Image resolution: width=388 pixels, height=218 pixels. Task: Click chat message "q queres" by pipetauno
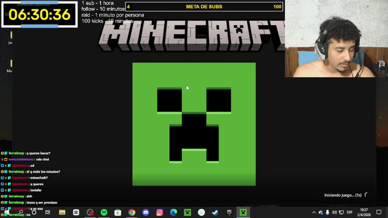[x=37, y=184]
